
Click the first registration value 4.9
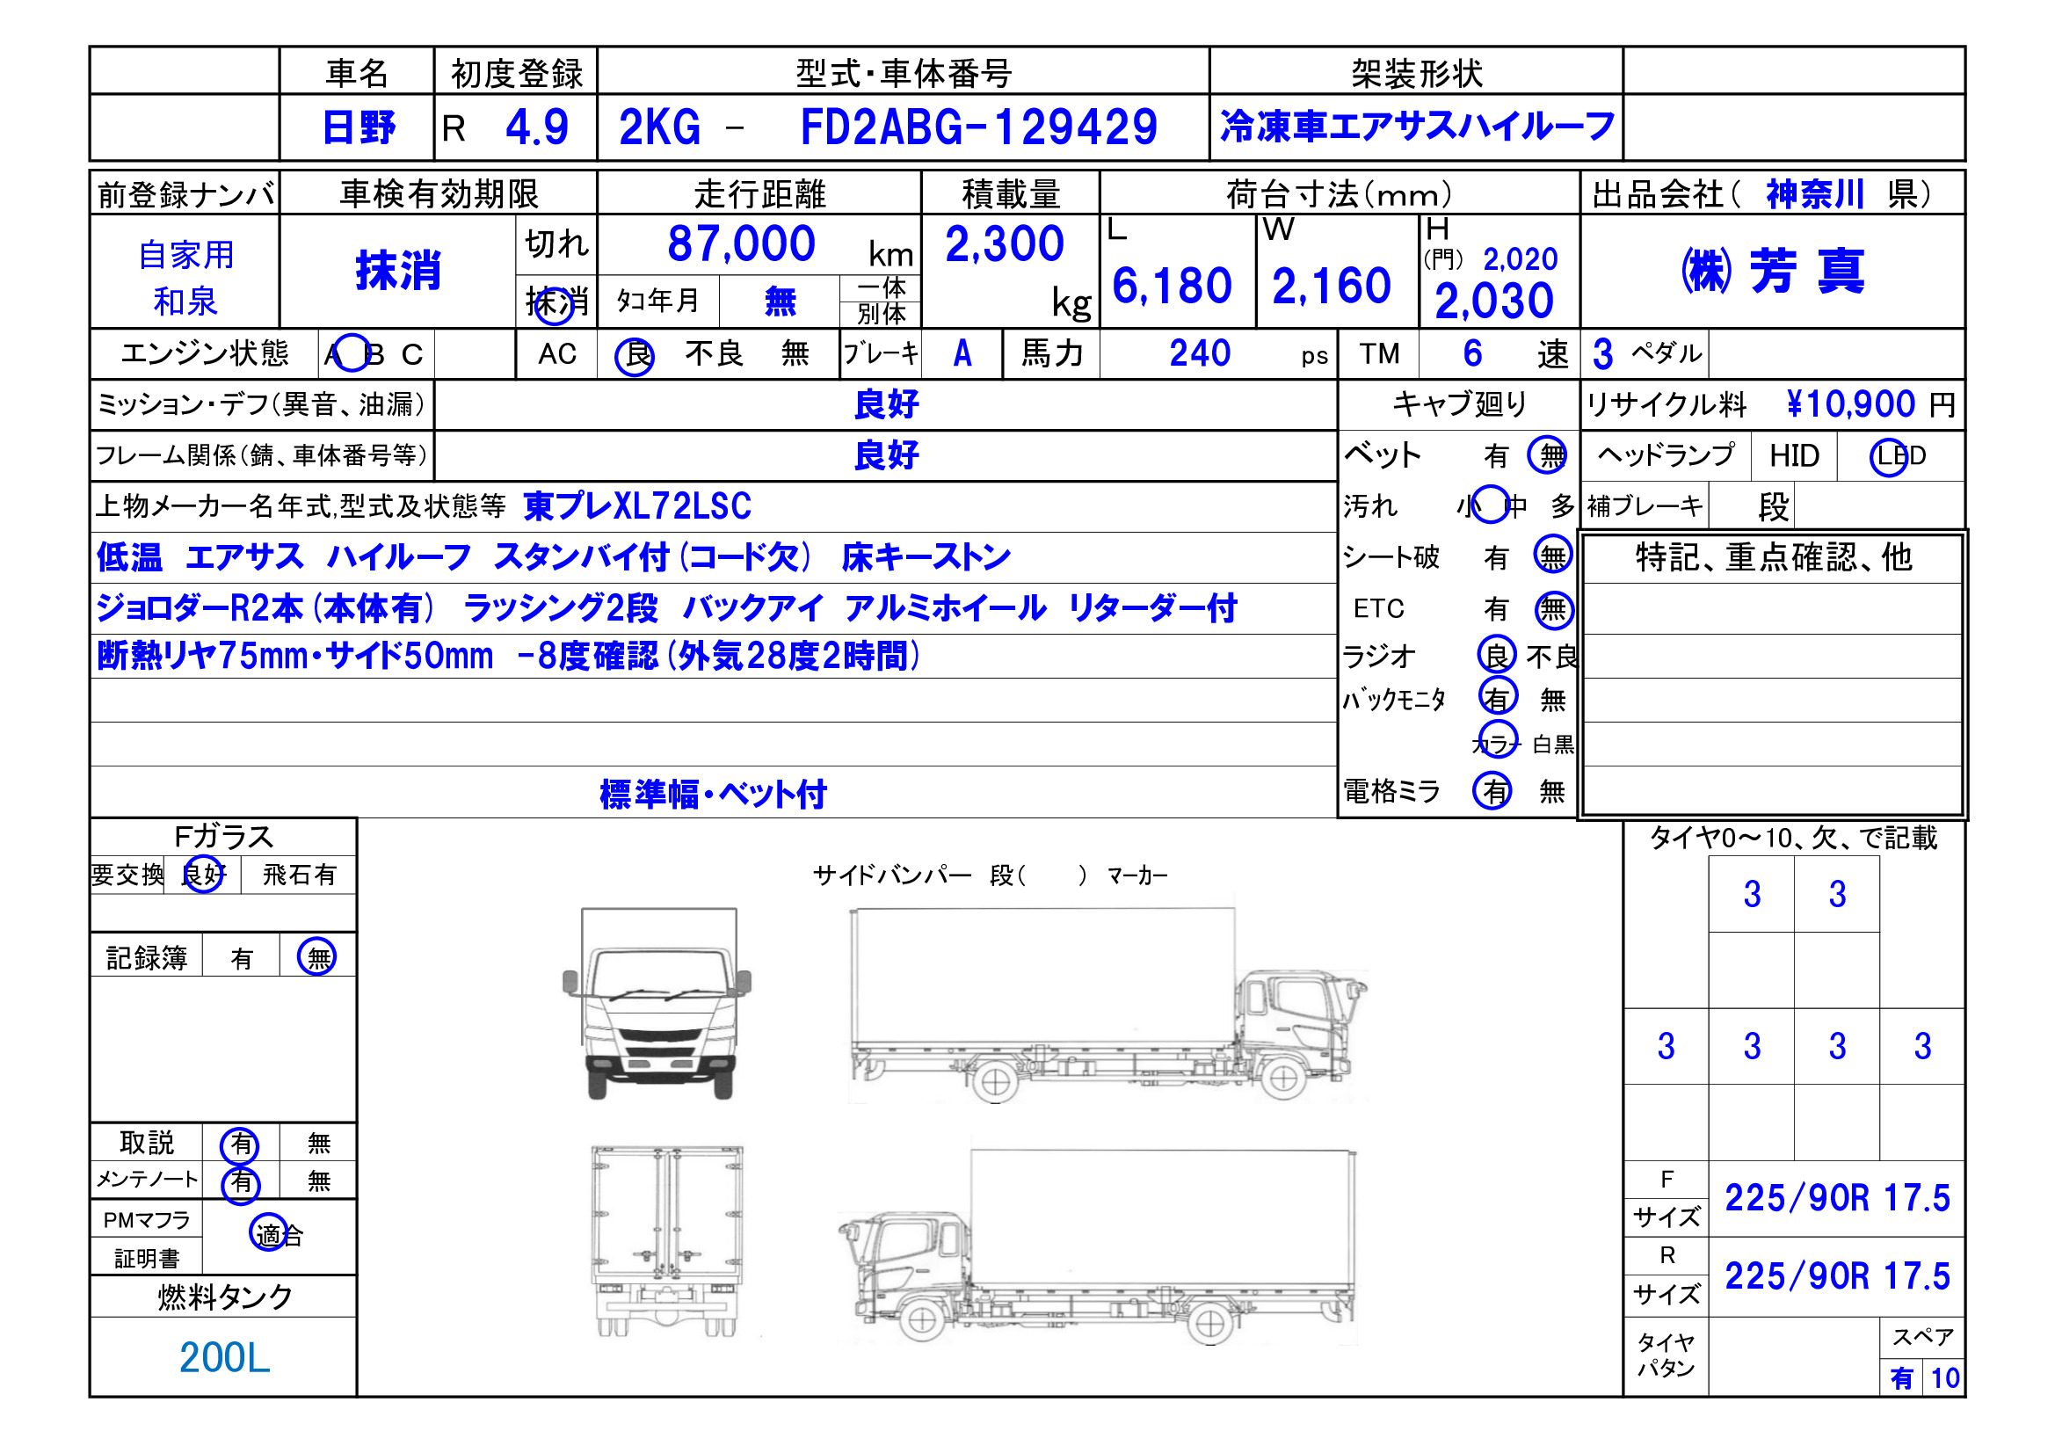[537, 127]
